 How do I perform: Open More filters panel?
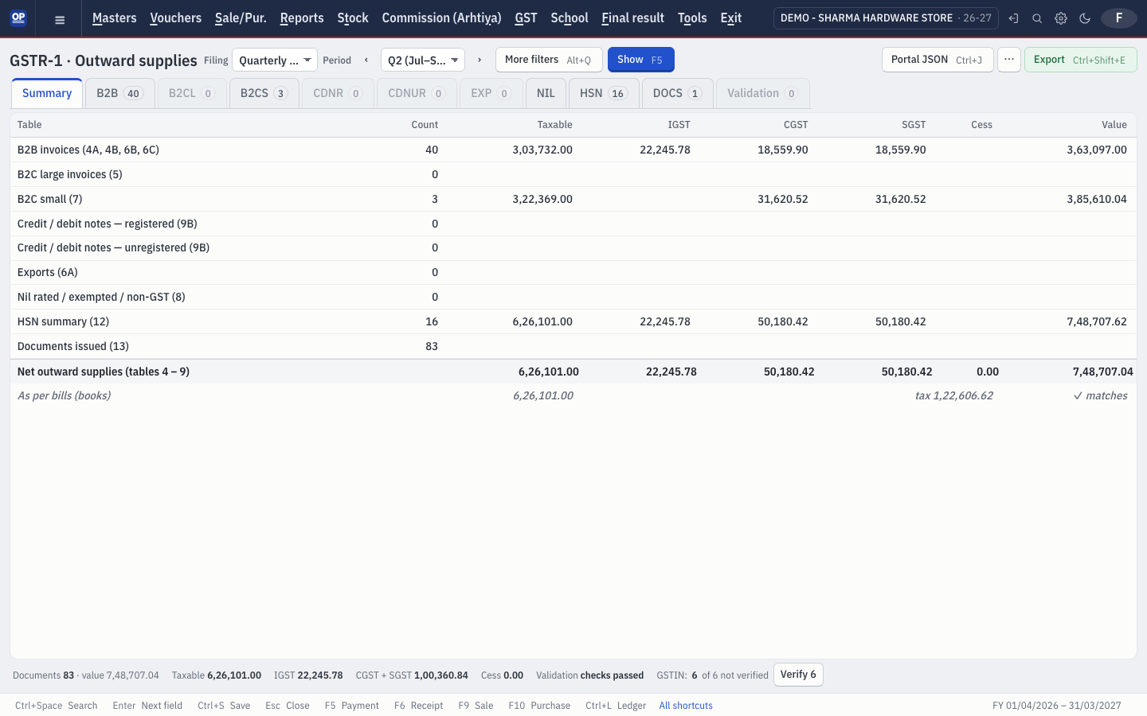coord(549,60)
